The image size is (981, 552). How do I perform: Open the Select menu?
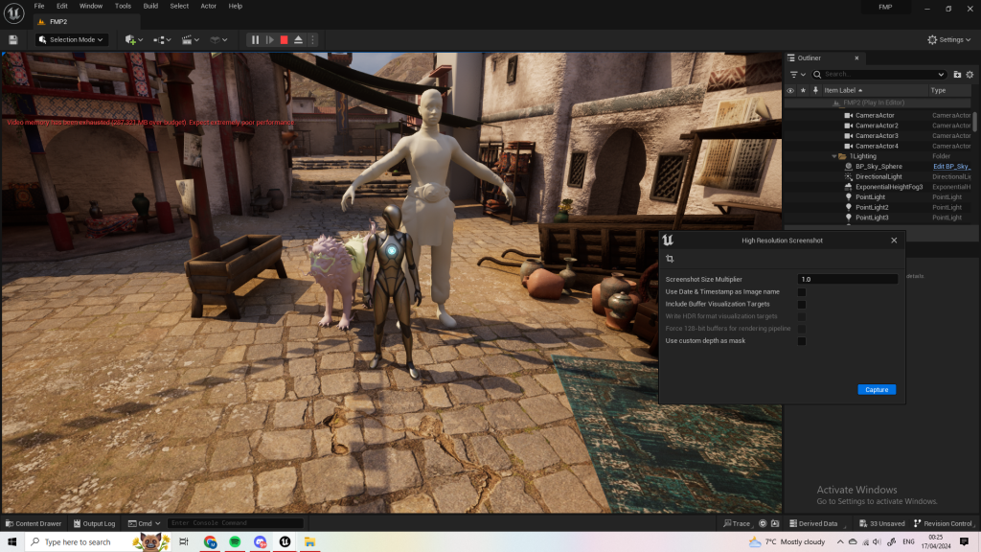[x=179, y=6]
